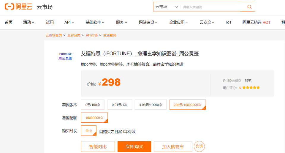Click the iFORTUNE 周公灵签 product logo
Screen dimensions: 285x153
coord(65,56)
